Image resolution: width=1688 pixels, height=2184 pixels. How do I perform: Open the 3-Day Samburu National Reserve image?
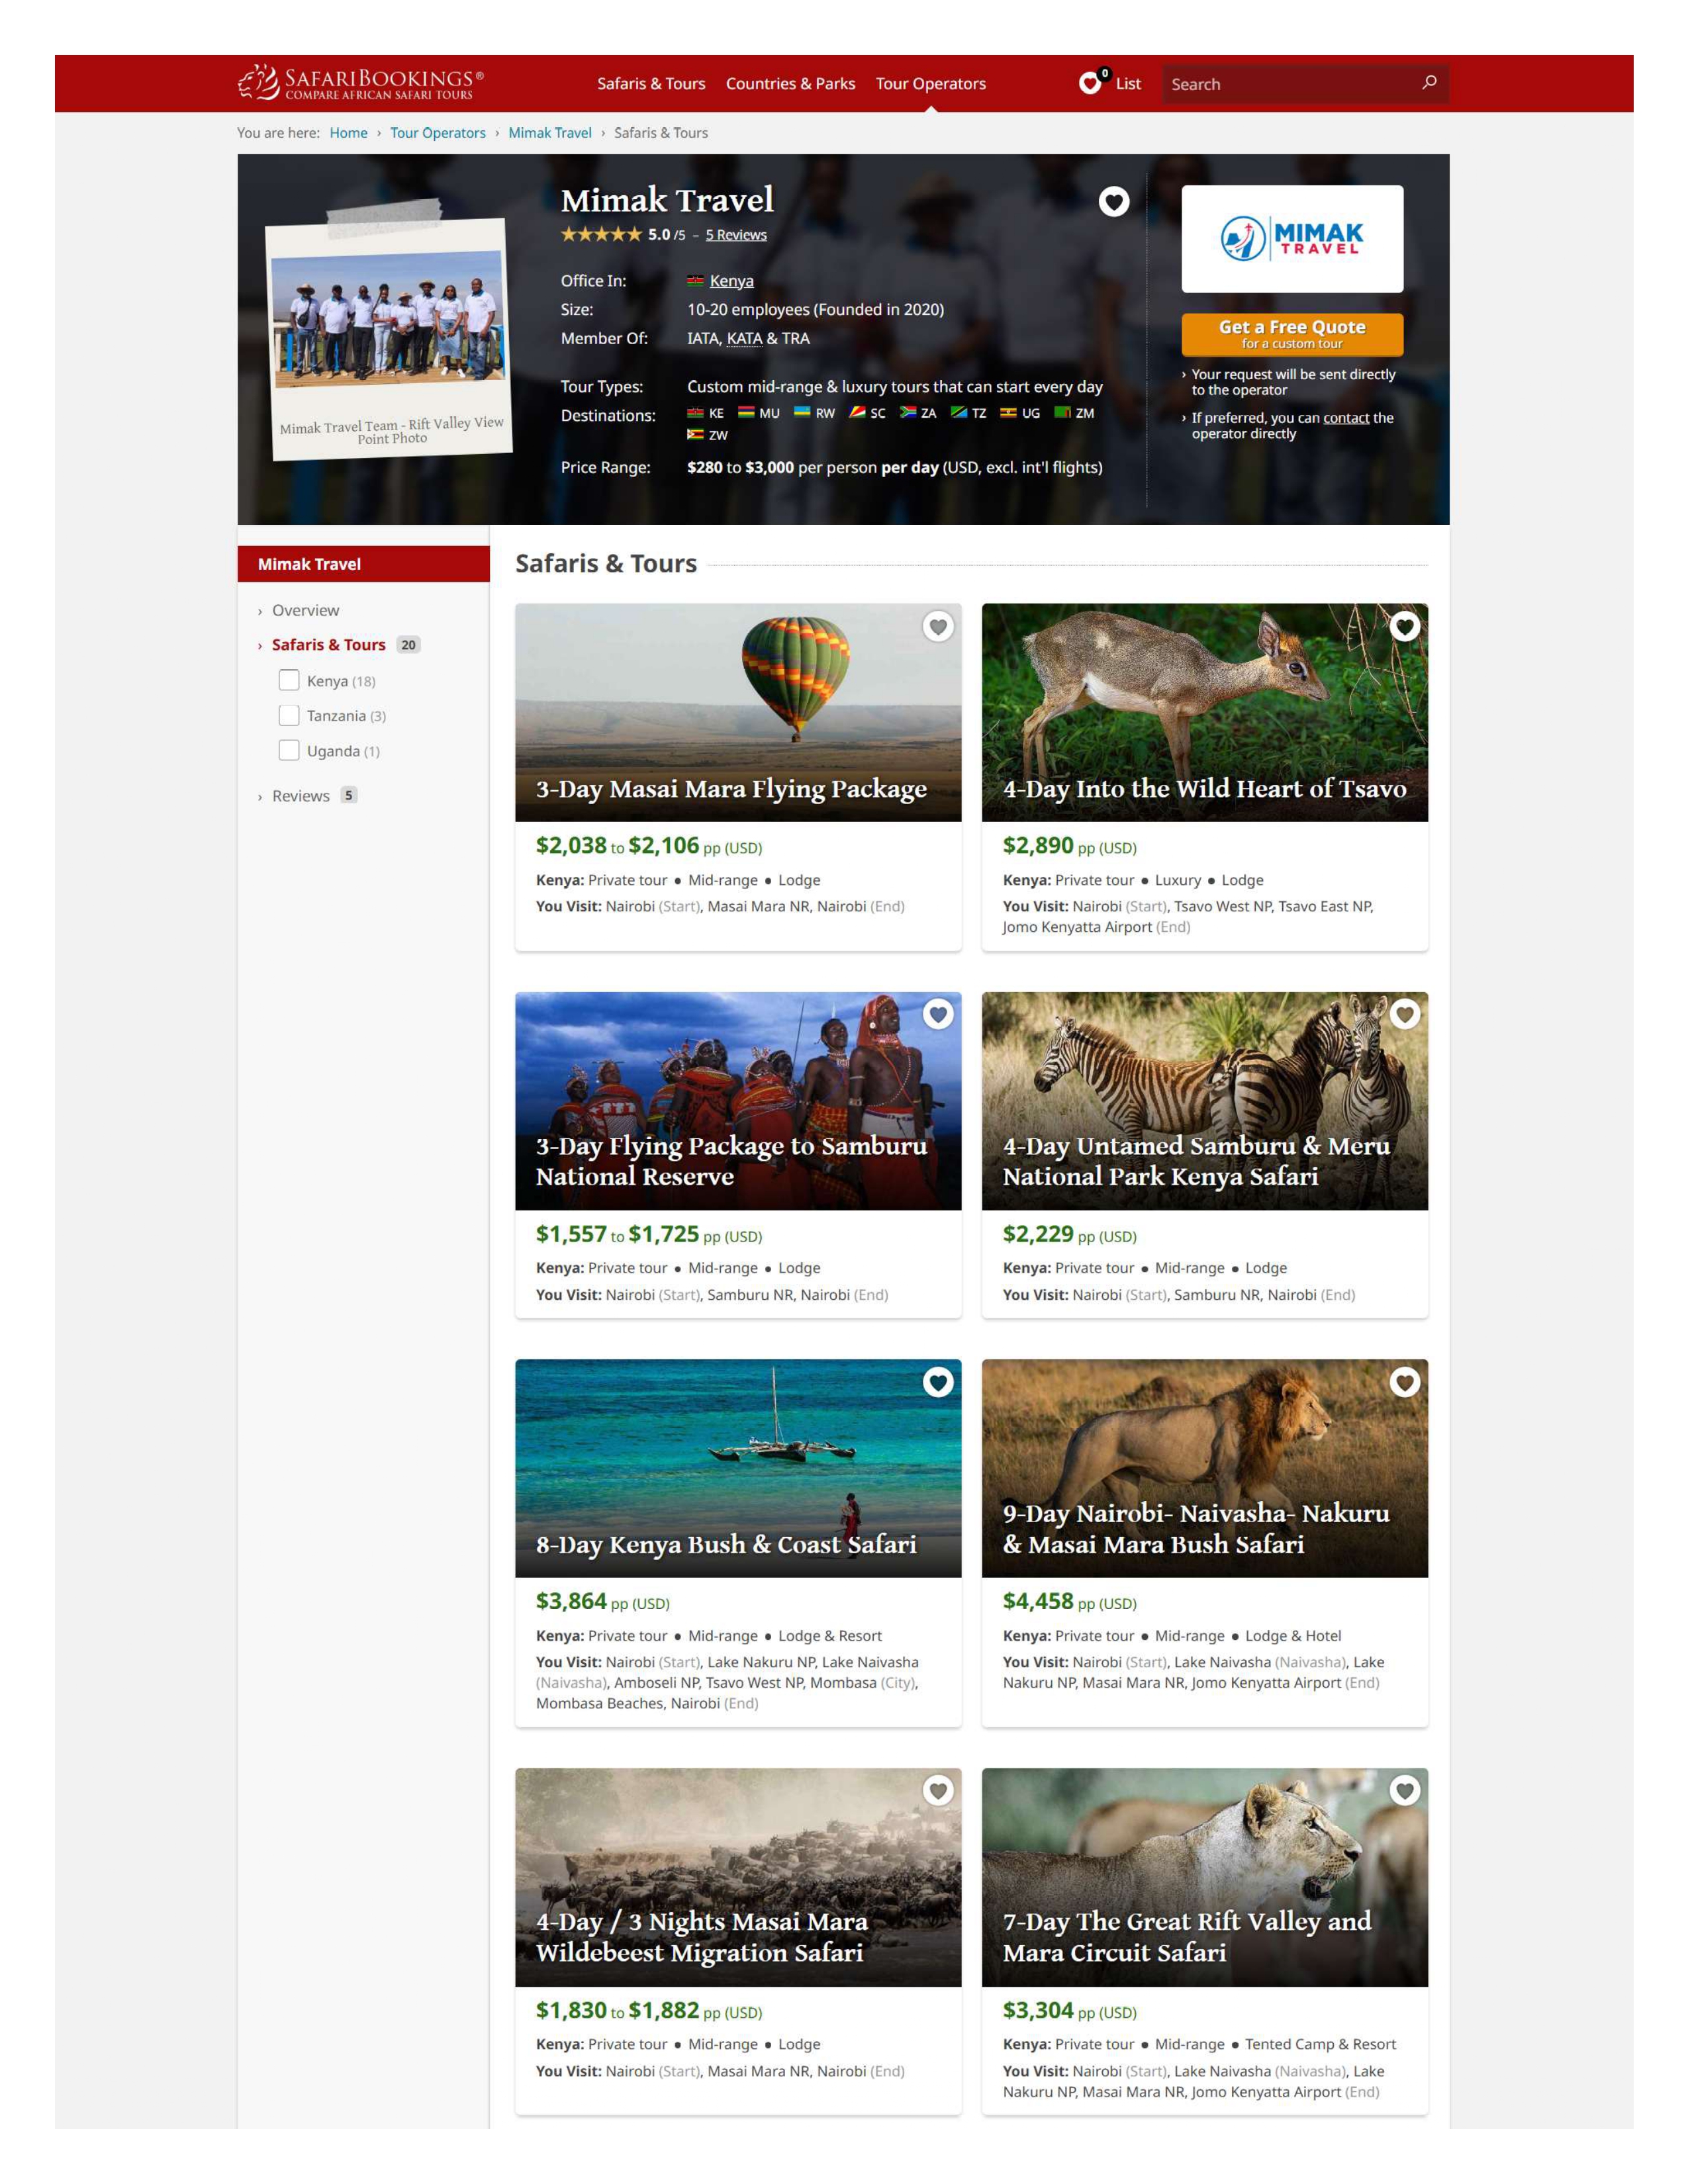pyautogui.click(x=738, y=1100)
